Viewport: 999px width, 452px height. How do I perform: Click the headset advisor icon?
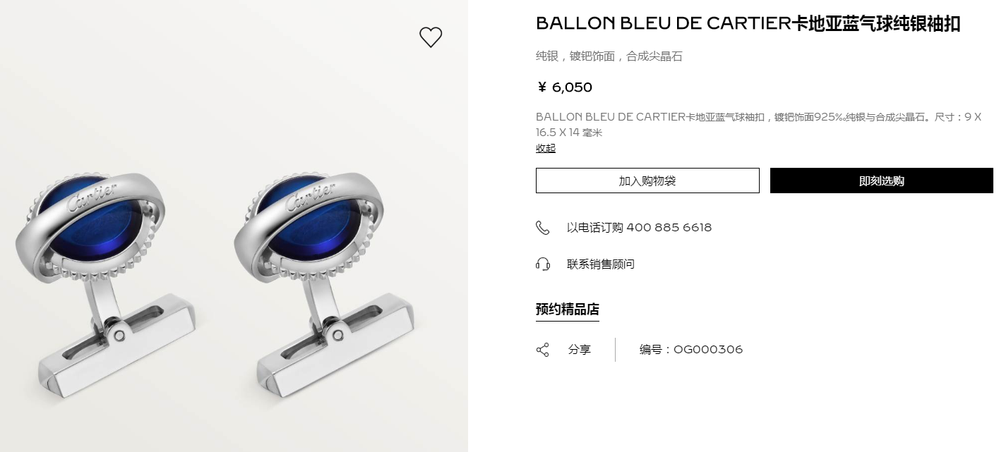point(542,264)
